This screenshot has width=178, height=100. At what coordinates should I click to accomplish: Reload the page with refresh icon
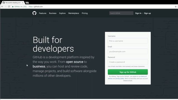(9, 7)
